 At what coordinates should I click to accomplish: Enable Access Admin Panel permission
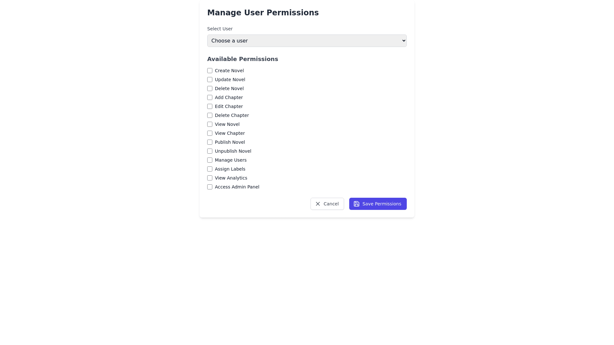[210, 187]
